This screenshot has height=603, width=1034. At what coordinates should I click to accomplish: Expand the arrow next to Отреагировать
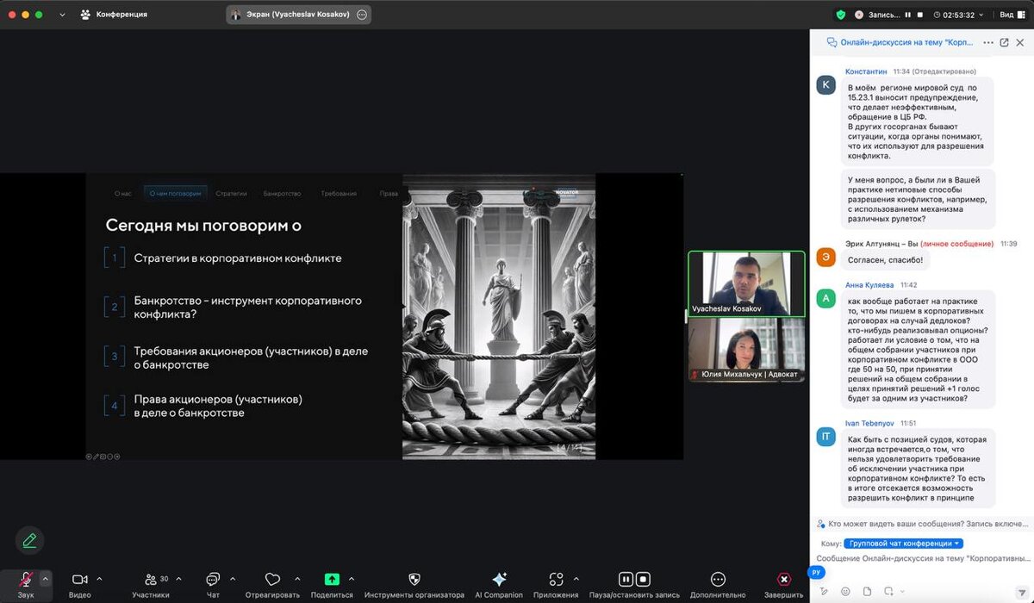pyautogui.click(x=297, y=578)
